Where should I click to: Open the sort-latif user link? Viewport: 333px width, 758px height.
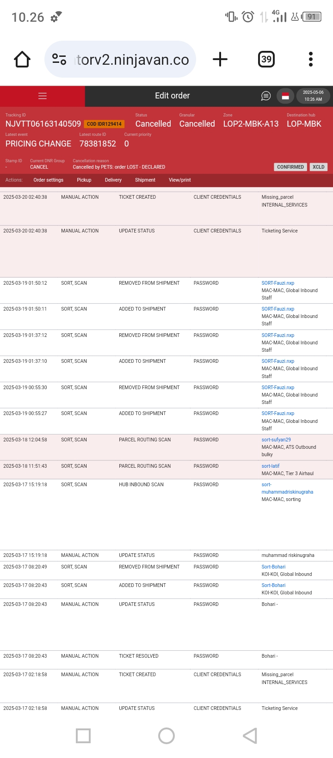coord(271,466)
